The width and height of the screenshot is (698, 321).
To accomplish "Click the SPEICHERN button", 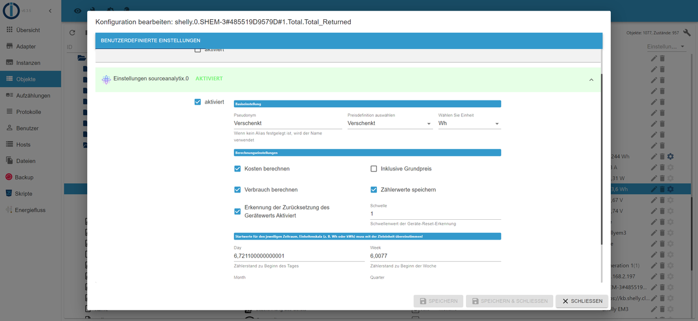I will (x=439, y=301).
